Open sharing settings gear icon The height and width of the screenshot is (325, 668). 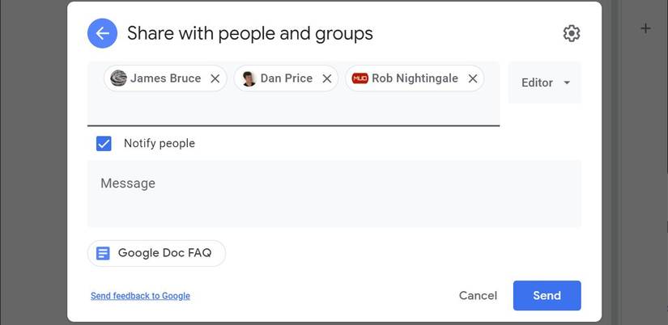click(572, 33)
